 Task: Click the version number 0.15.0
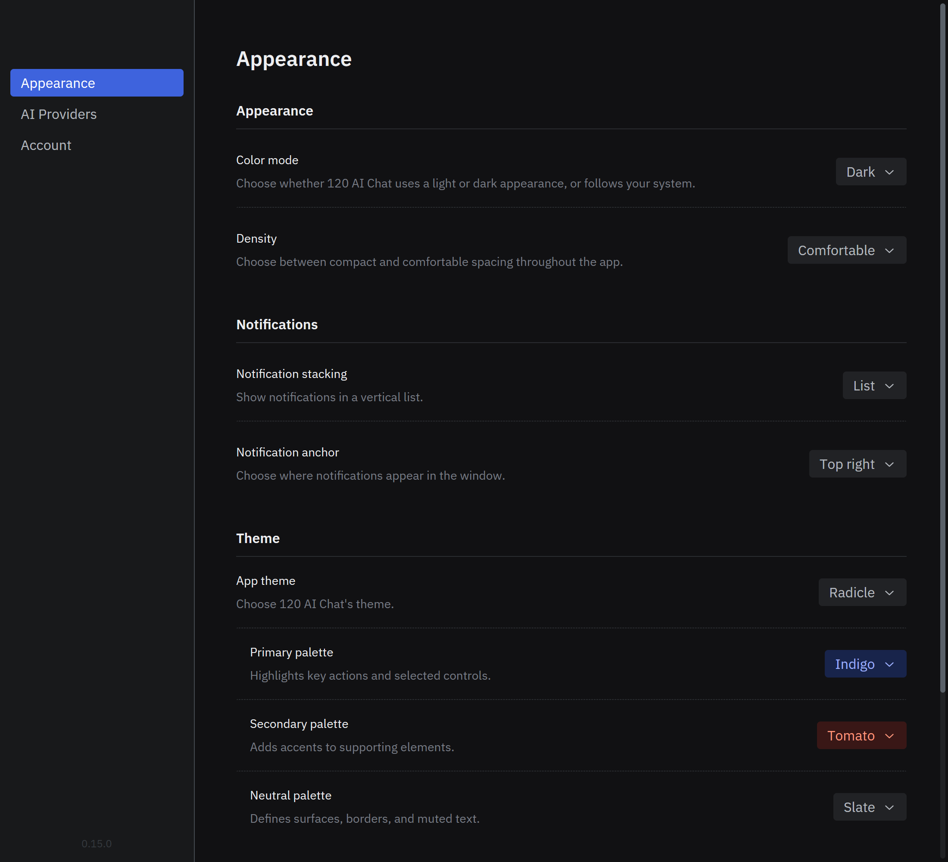97,843
